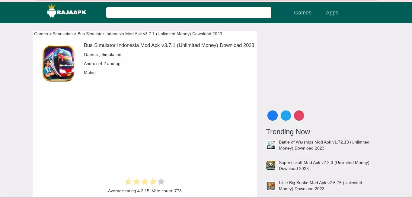The height and width of the screenshot is (198, 412).
Task: Select the Android 4.2 and up text
Action: [102, 63]
